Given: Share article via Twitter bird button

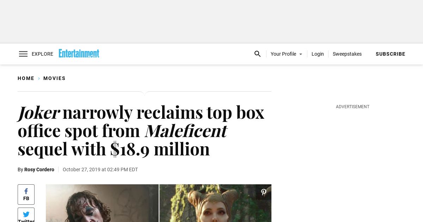Looking at the screenshot, I should (x=26, y=215).
